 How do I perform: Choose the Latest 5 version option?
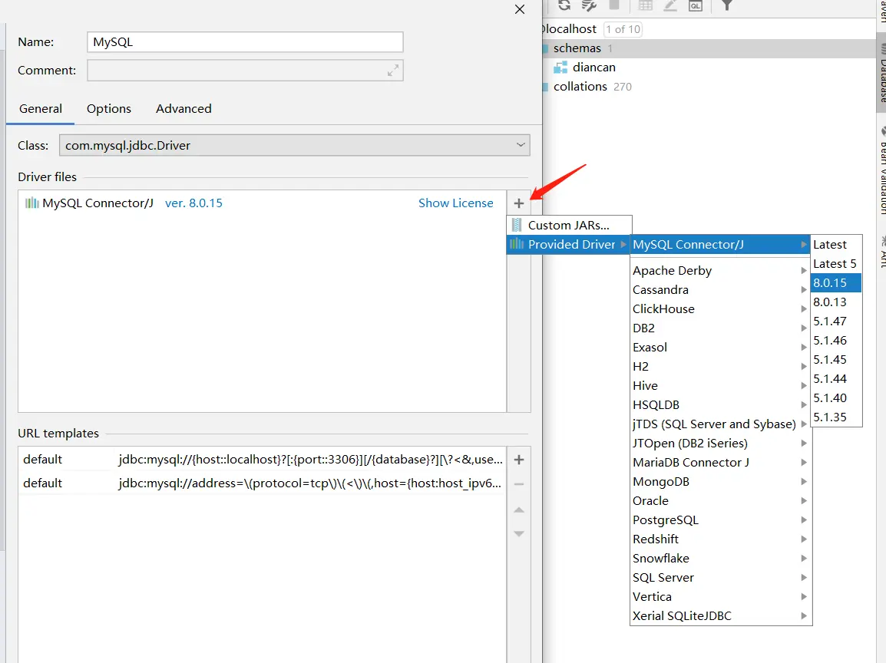pos(836,264)
